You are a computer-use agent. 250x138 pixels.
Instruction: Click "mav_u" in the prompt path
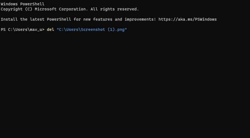click(36, 30)
